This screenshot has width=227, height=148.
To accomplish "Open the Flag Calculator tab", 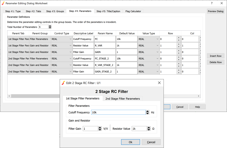I will 133,11.
